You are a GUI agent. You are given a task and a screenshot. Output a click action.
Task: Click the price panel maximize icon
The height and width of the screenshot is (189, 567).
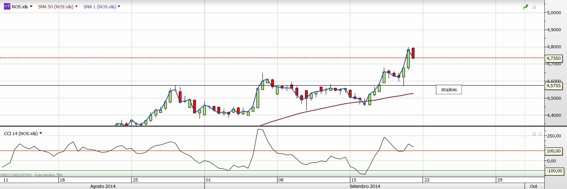534,7
